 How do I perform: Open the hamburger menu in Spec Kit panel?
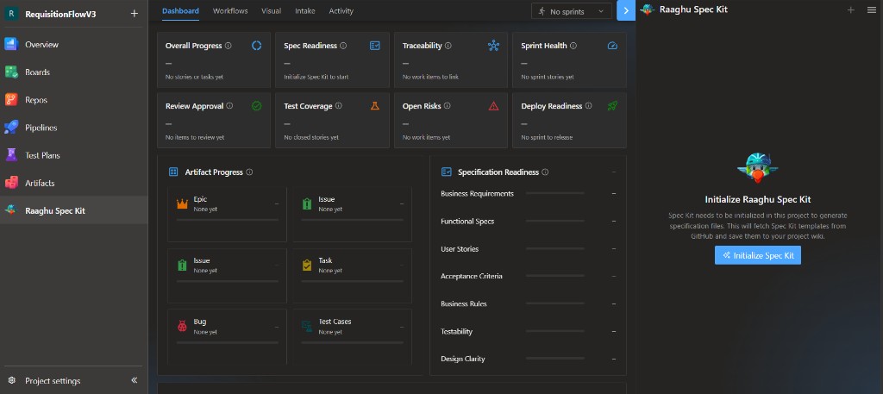coord(872,9)
